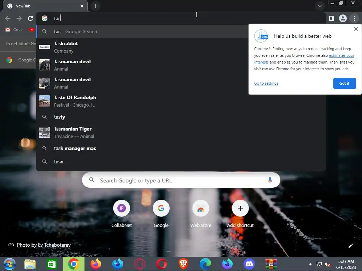Open WinRAR from the taskbar

271,264
